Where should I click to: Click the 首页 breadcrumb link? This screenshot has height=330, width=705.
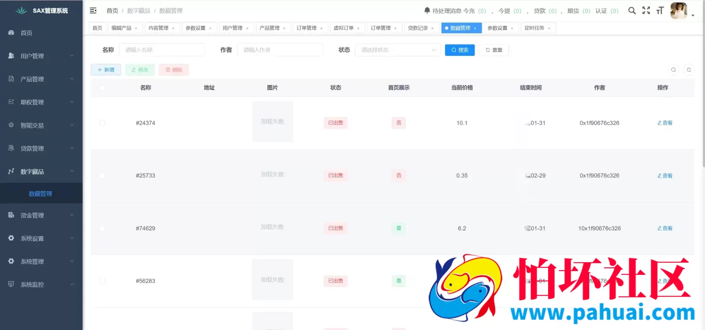click(112, 11)
